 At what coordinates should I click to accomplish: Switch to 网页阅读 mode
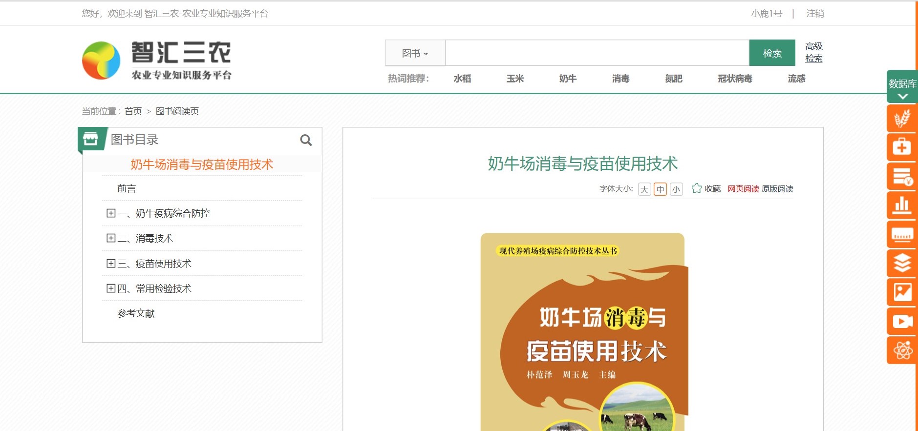click(x=743, y=189)
